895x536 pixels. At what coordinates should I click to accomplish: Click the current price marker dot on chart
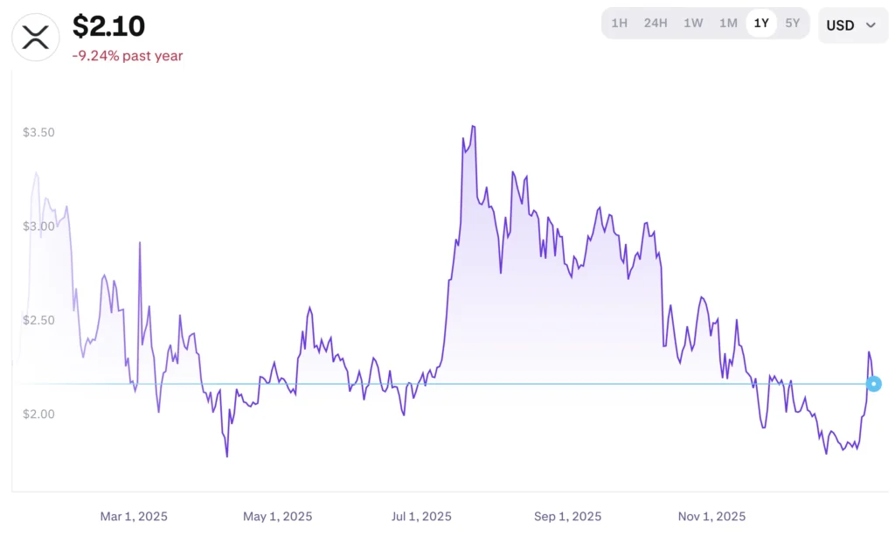(x=873, y=383)
